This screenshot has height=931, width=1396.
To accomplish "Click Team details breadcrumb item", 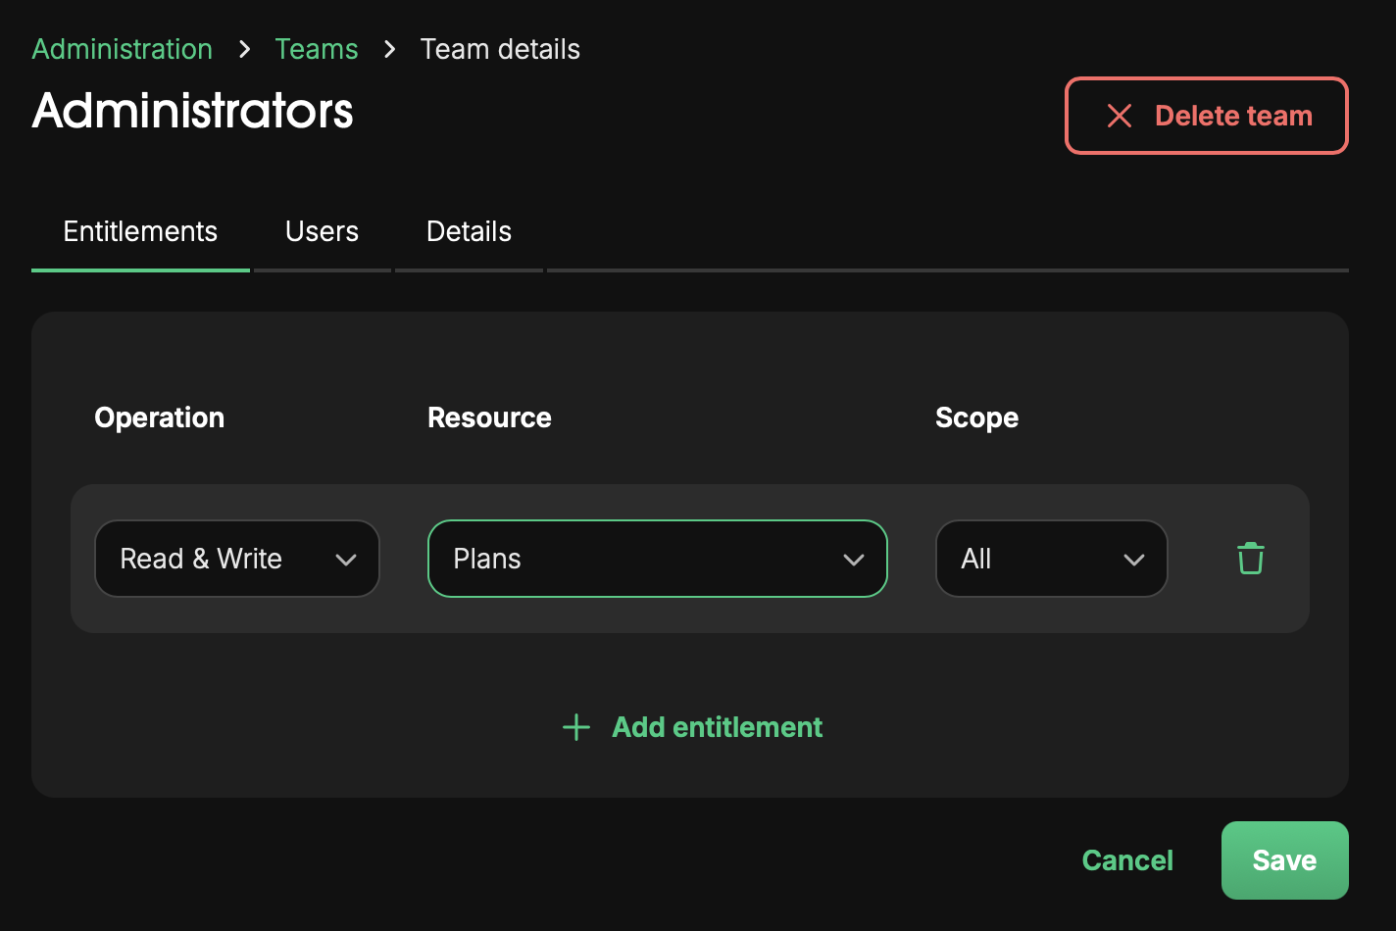I will [500, 49].
